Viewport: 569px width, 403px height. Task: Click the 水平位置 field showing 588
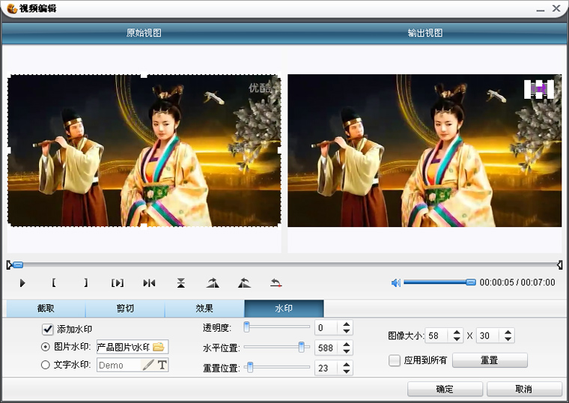click(x=328, y=348)
